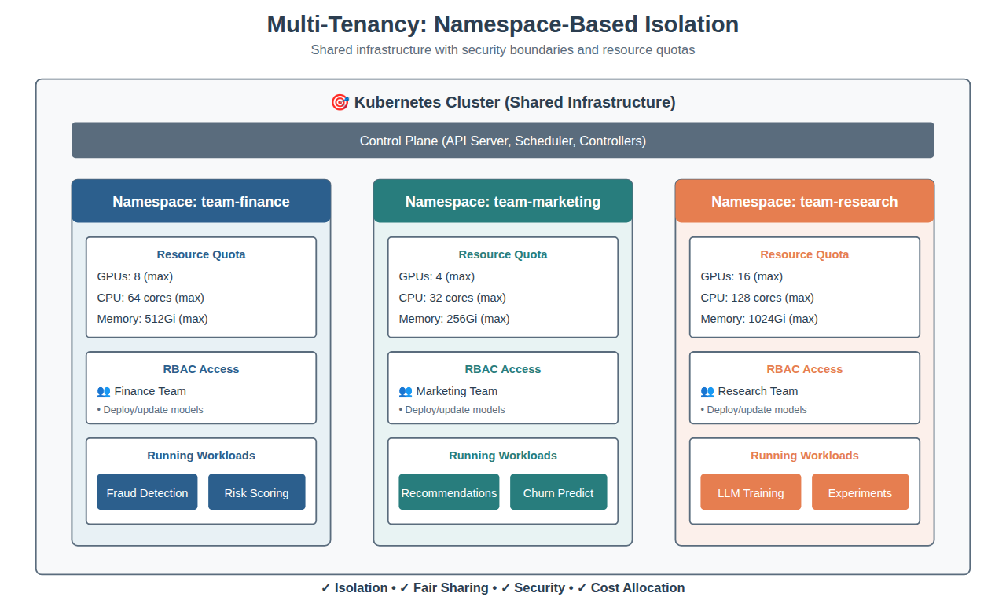This screenshot has width=1006, height=611.
Task: Select the Fraud Detection workload
Action: point(147,492)
